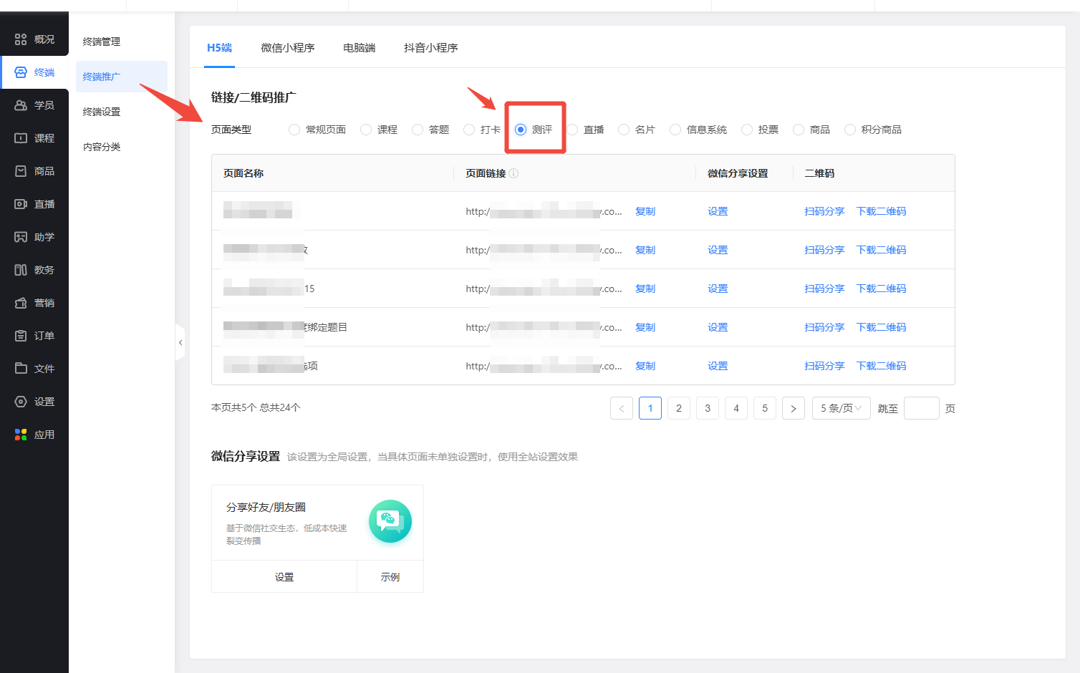The width and height of the screenshot is (1080, 673).
Task: Click the info icon beside 页面链接
Action: (x=514, y=173)
